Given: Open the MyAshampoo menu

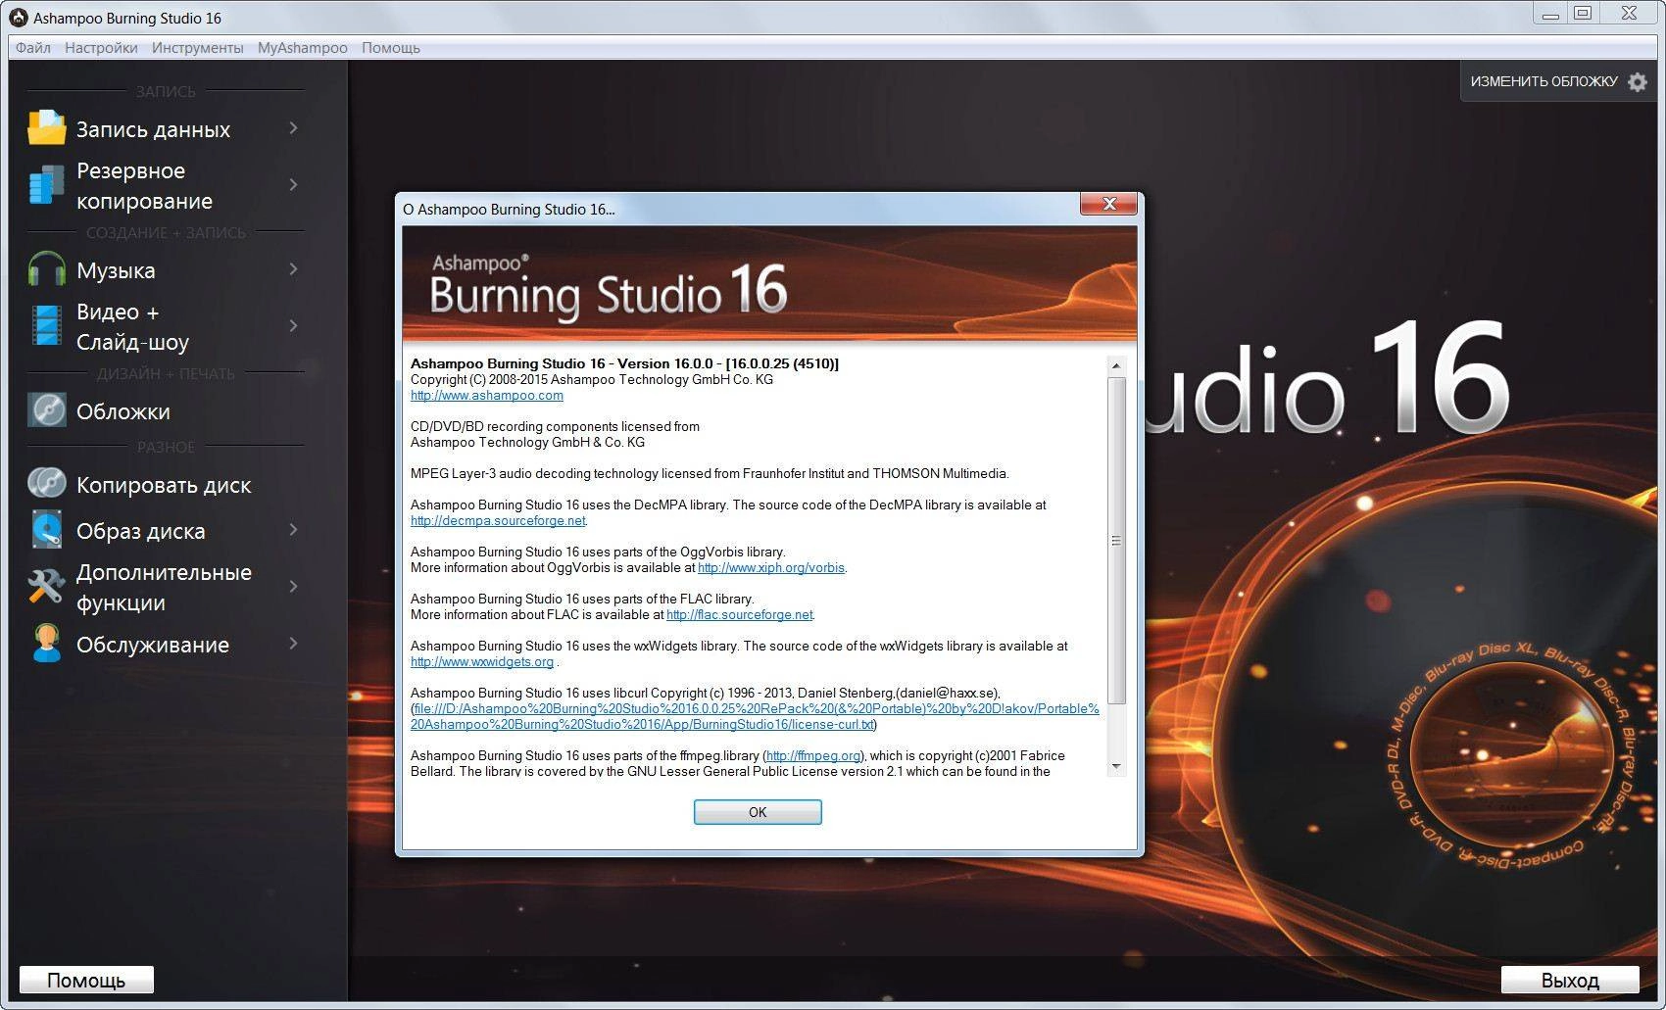Looking at the screenshot, I should click(x=302, y=47).
